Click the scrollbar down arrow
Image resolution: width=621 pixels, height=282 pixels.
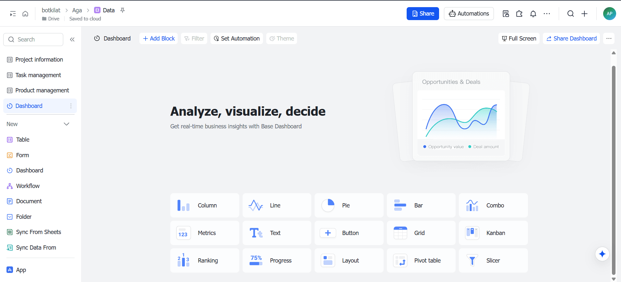click(614, 279)
